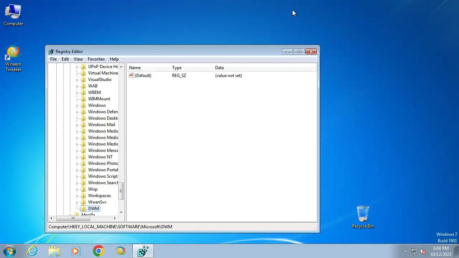Open the File menu
The width and height of the screenshot is (459, 258).
[x=53, y=59]
